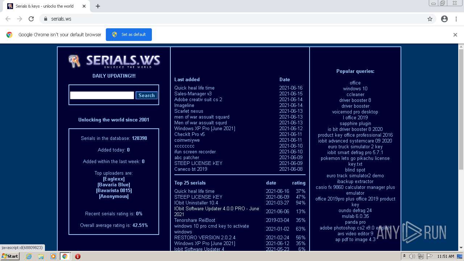
Task: Click the page vertical scrollbar
Action: [461, 109]
